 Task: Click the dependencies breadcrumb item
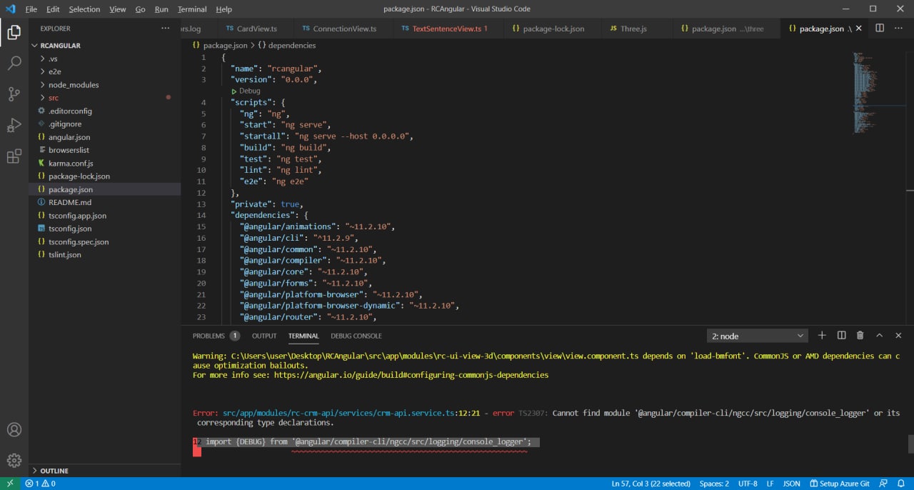coord(286,45)
